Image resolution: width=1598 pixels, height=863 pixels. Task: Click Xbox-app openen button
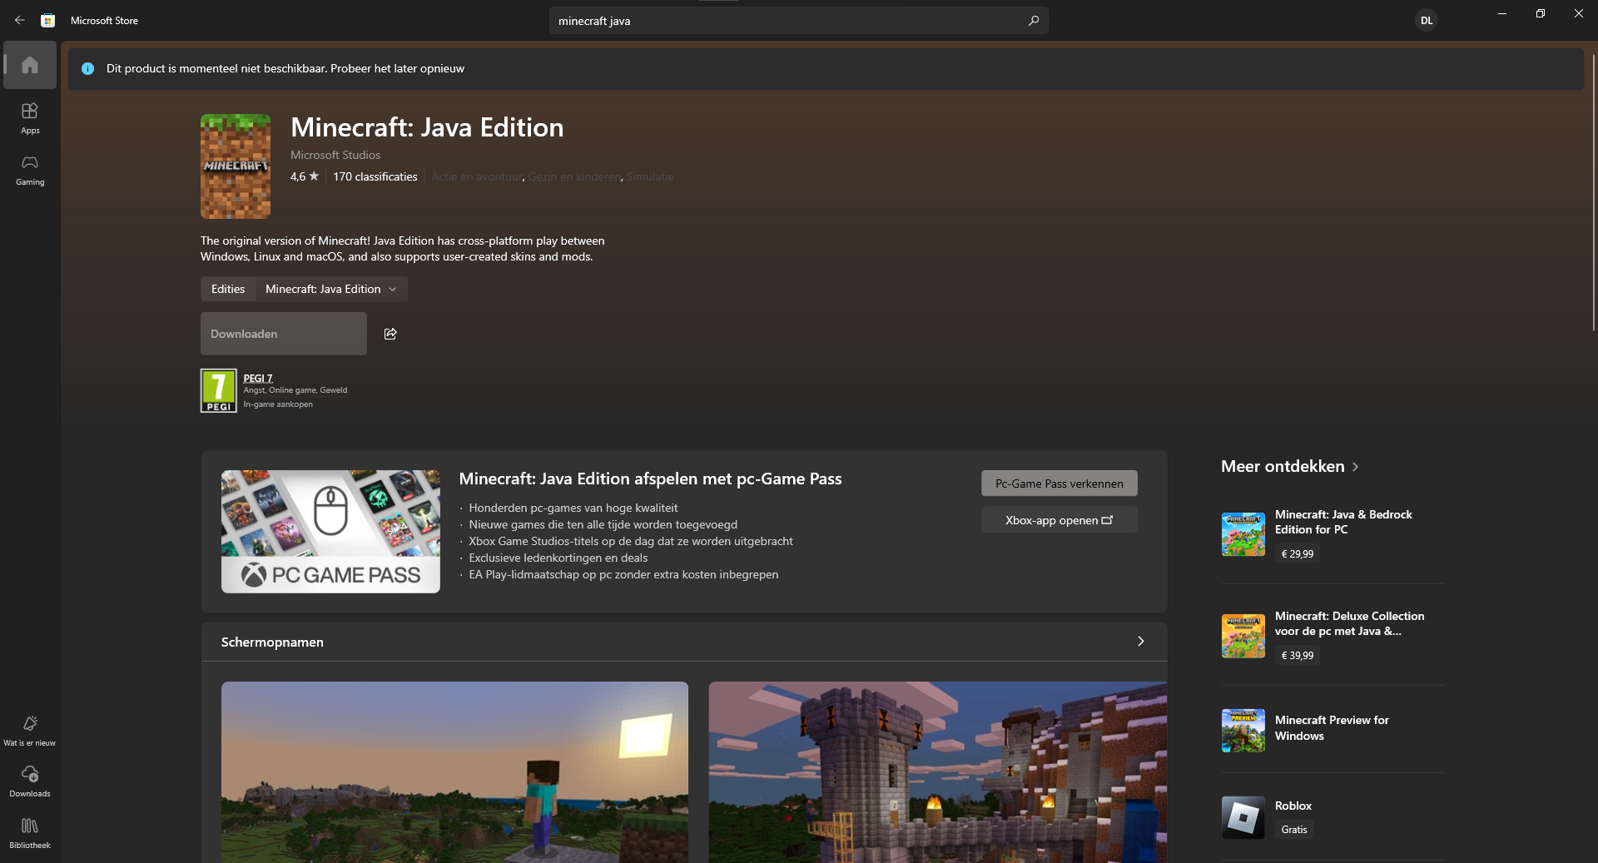pos(1060,520)
